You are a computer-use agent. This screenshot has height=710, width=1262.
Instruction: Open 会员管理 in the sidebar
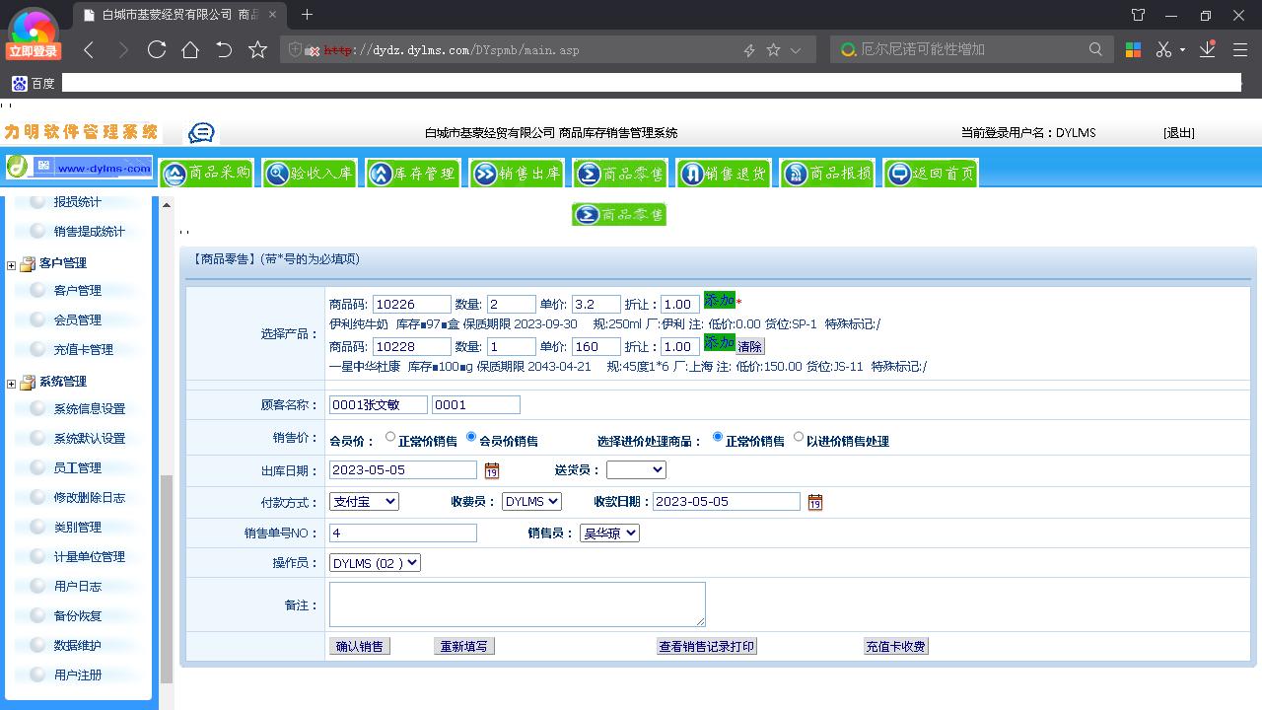point(77,320)
